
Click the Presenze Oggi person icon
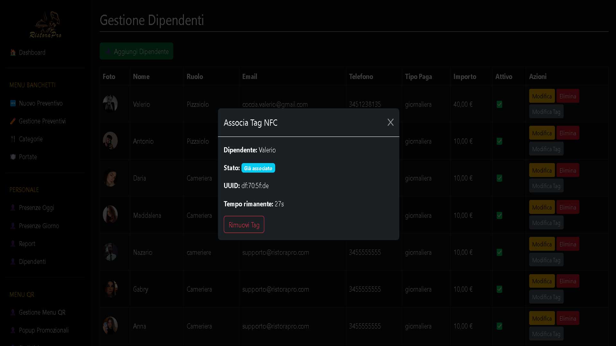tap(13, 208)
